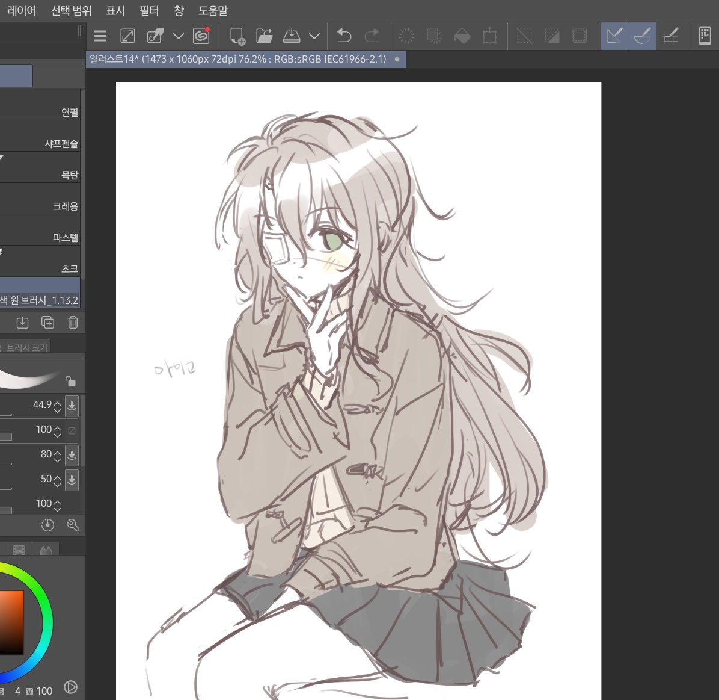Open the 필터 menu
Screen dimensions: 719x700
tap(149, 11)
